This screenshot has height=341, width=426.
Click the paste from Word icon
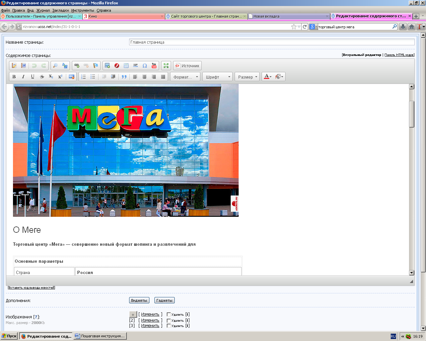point(23,66)
